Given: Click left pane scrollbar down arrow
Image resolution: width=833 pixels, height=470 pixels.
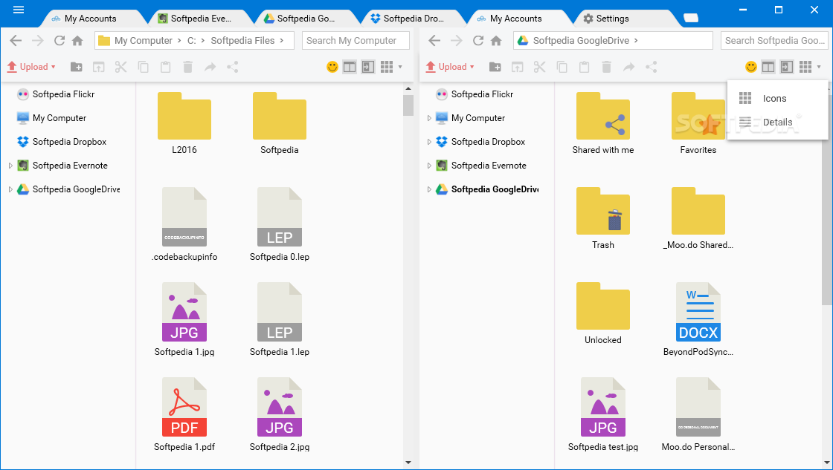Looking at the screenshot, I should pyautogui.click(x=408, y=463).
